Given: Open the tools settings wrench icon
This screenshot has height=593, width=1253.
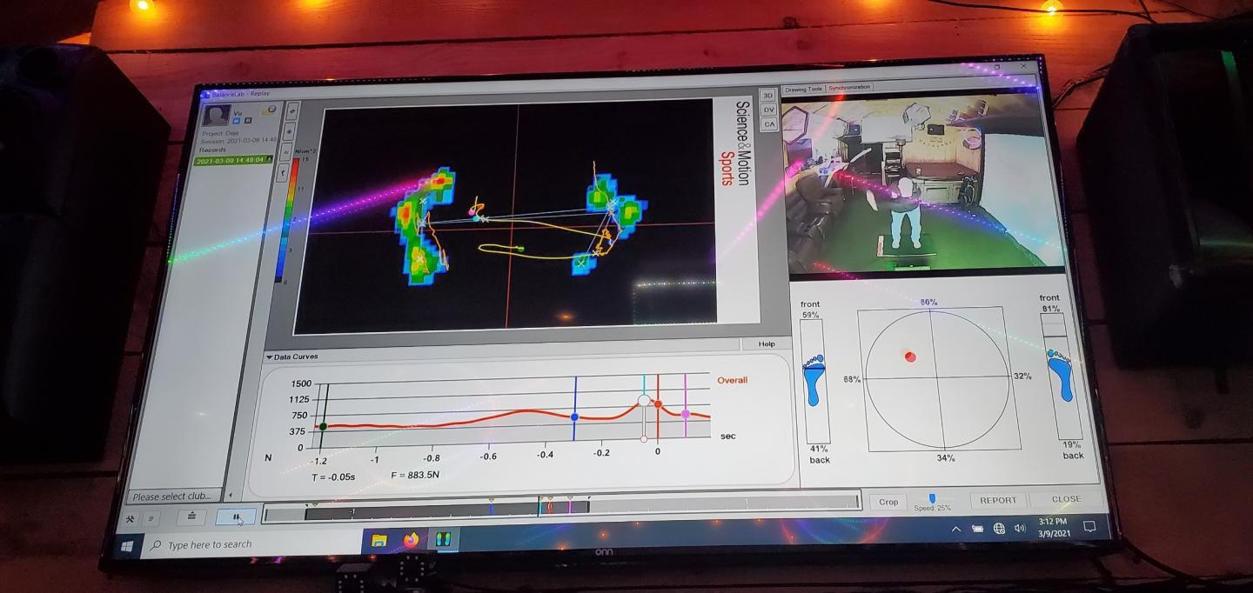Looking at the screenshot, I should (131, 519).
